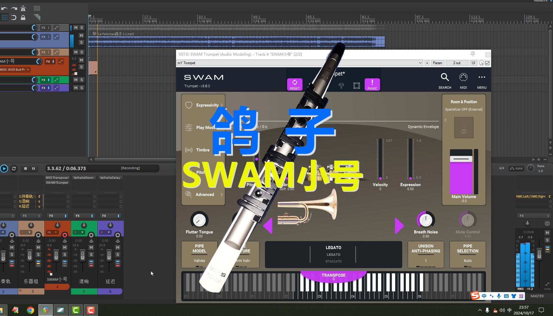The image size is (553, 316).
Task: Select SWAM Trumpet in mixer FX slot
Action: click(57, 182)
